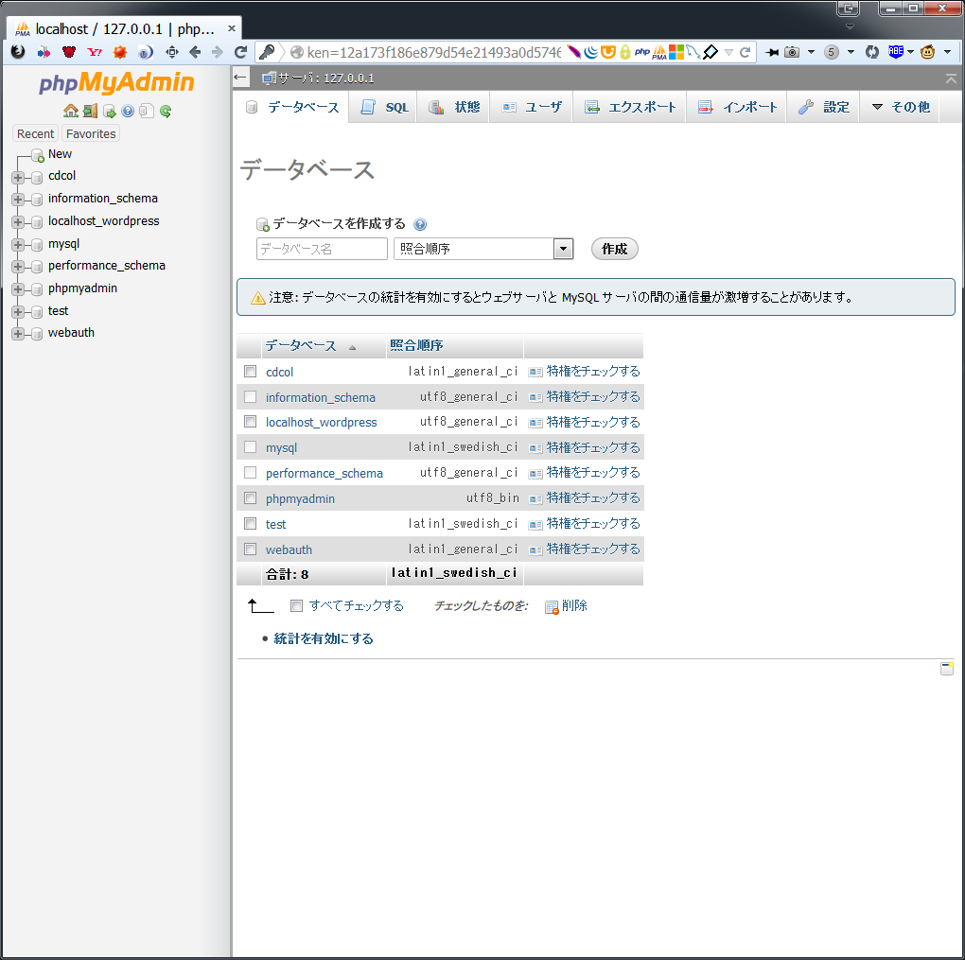Click the browser back arrow
Image resolution: width=965 pixels, height=960 pixels.
click(195, 52)
